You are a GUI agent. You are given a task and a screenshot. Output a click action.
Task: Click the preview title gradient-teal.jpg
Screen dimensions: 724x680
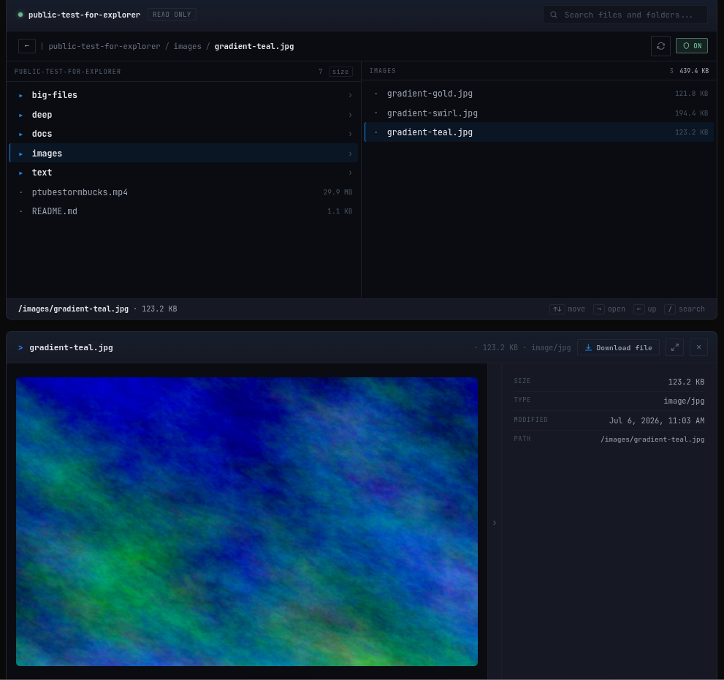[71, 347]
